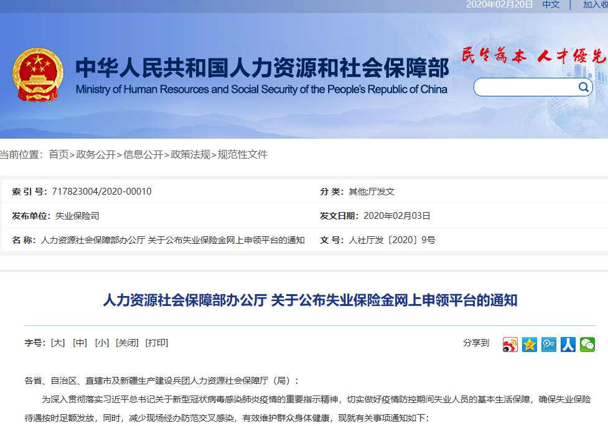This screenshot has width=608, height=426.
Task: Open 政务公开 breadcrumb link
Action: click(96, 154)
